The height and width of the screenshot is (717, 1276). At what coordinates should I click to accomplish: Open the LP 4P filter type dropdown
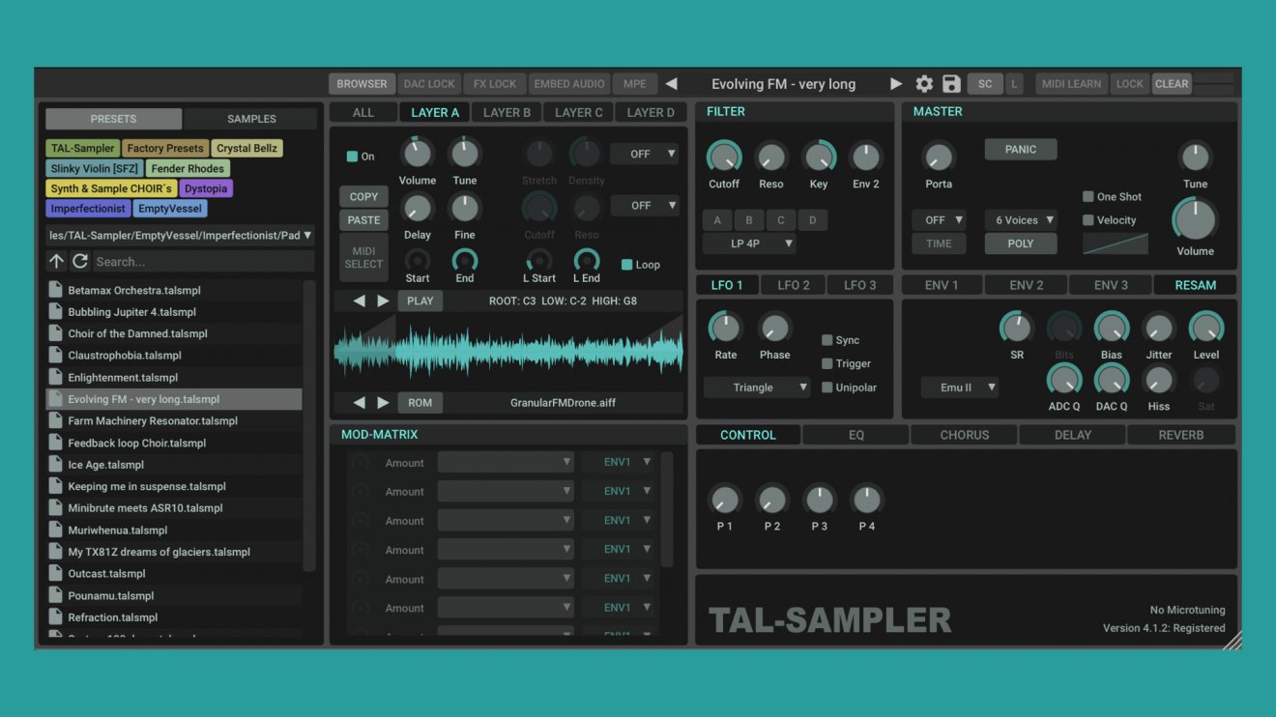pyautogui.click(x=749, y=244)
